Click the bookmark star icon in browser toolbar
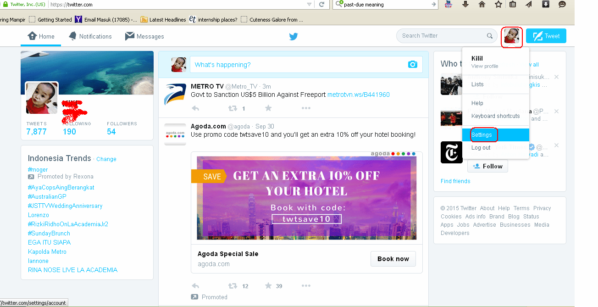 [x=498, y=5]
